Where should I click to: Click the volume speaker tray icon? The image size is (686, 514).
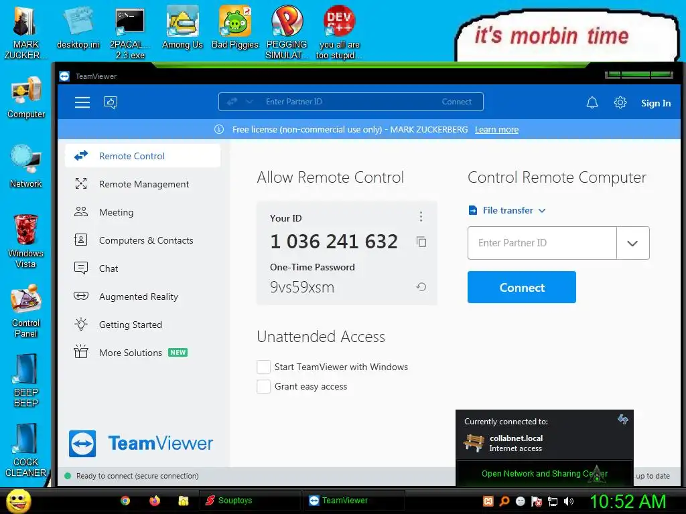(x=568, y=501)
